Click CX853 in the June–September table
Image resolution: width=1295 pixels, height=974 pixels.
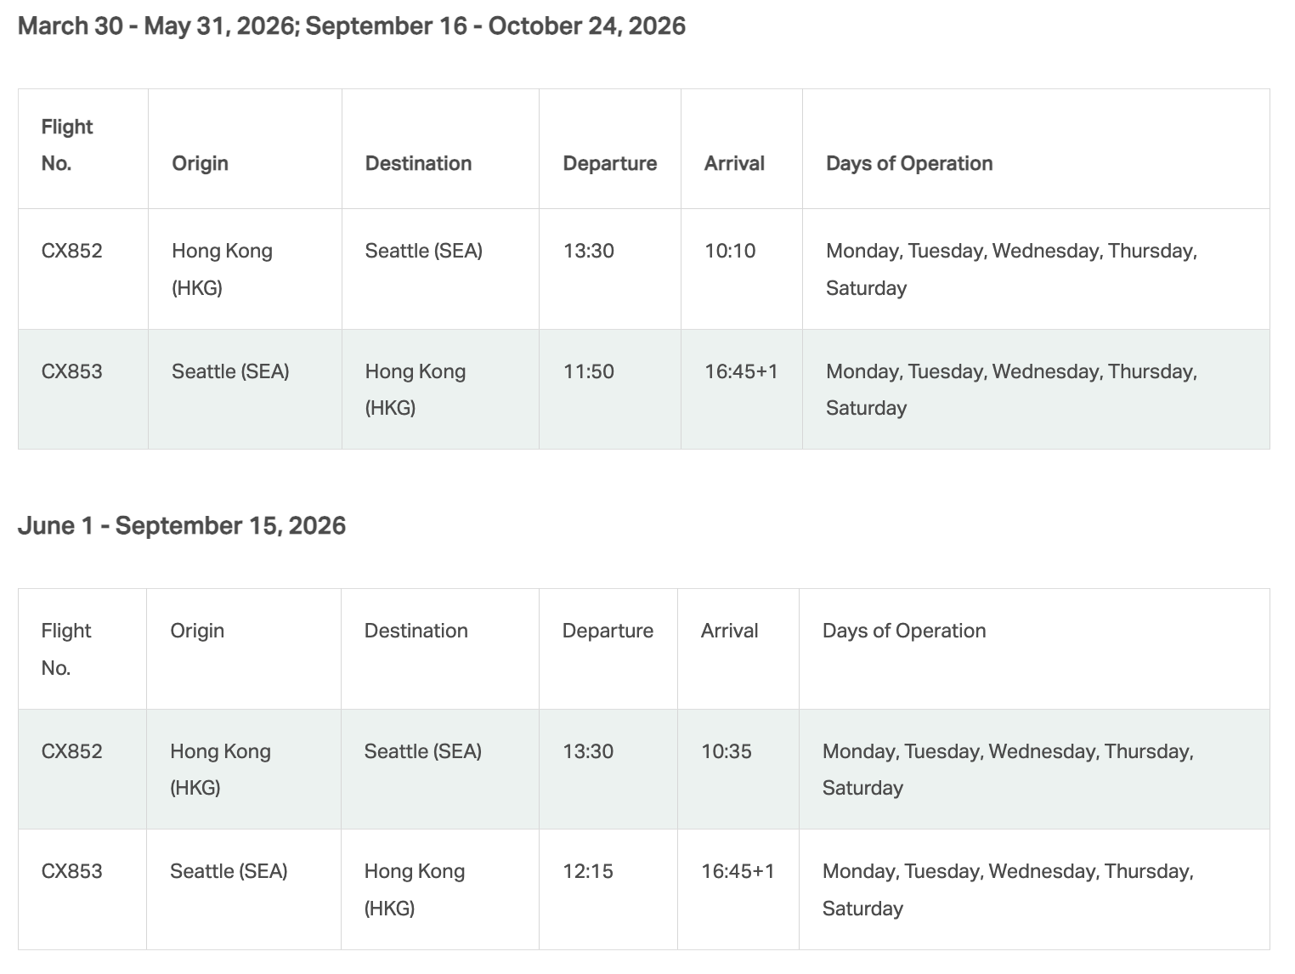(x=71, y=871)
